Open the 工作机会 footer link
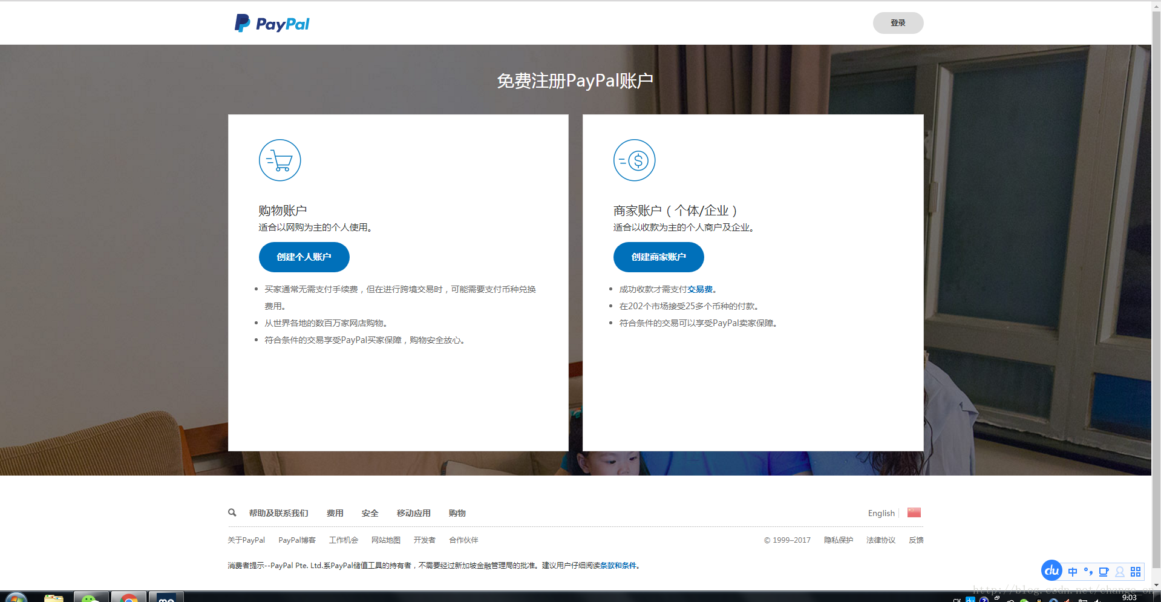The height and width of the screenshot is (602, 1161). point(344,540)
